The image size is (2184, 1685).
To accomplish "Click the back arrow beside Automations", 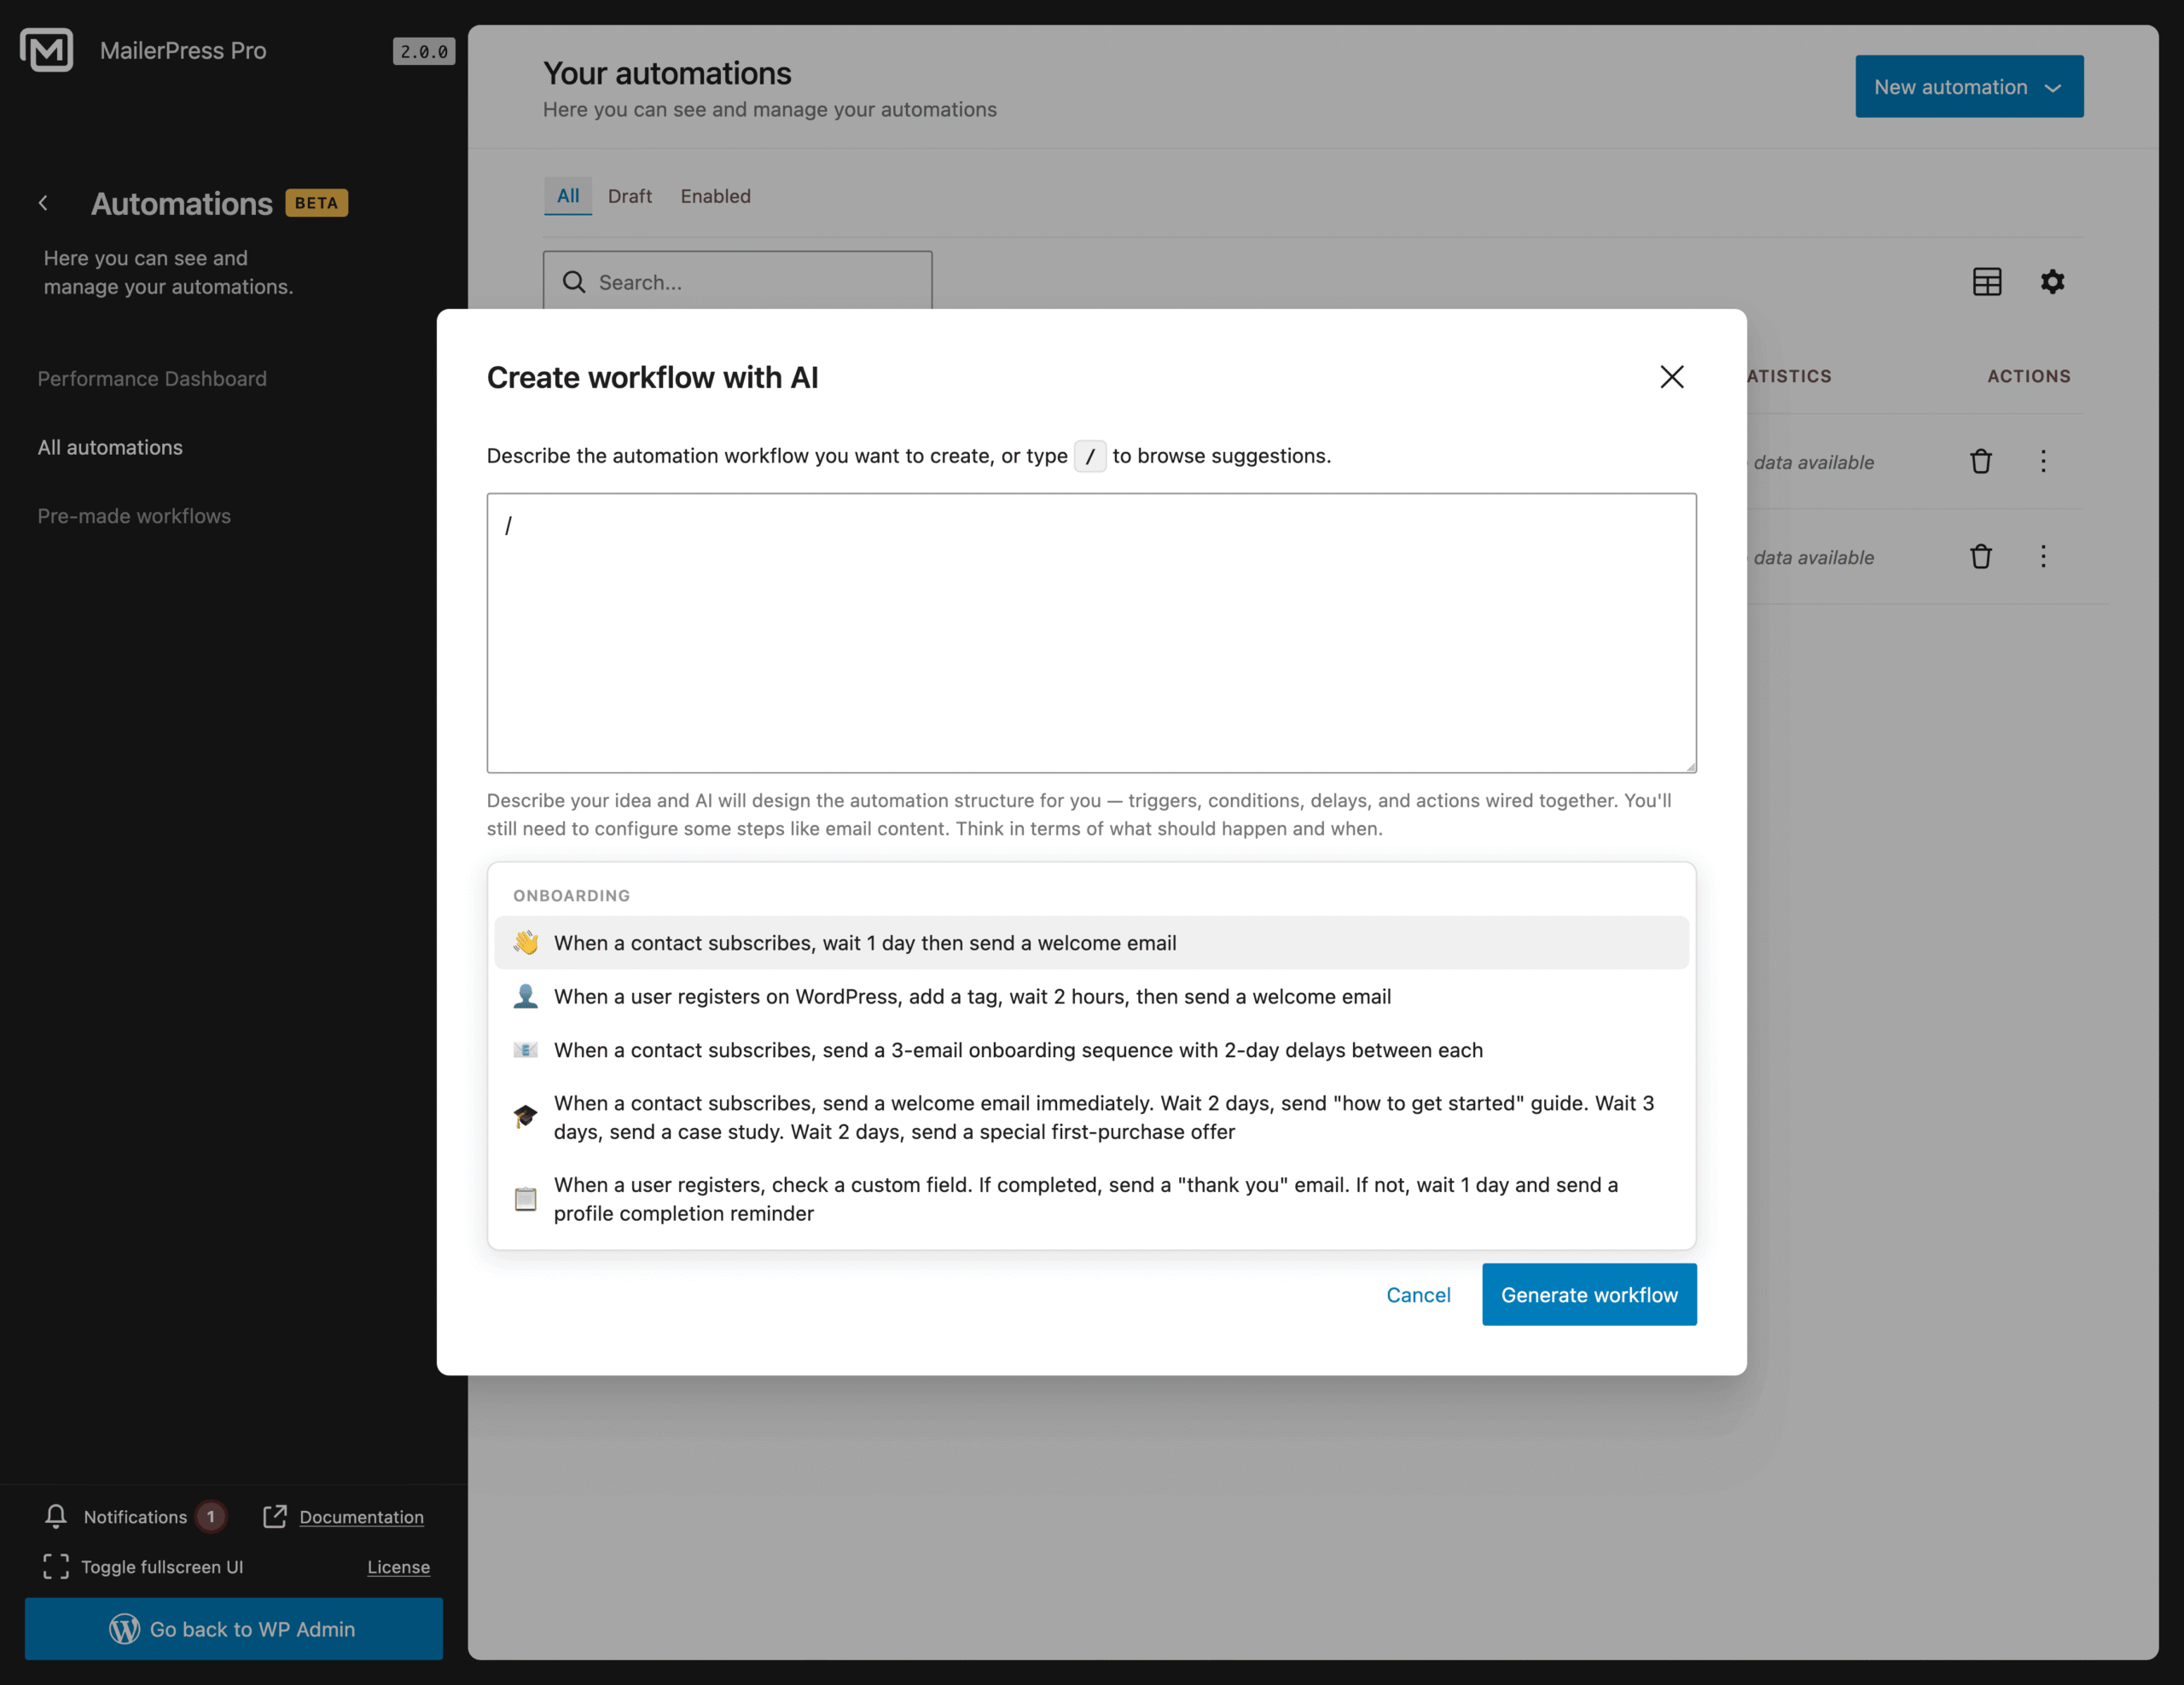I will tap(44, 203).
